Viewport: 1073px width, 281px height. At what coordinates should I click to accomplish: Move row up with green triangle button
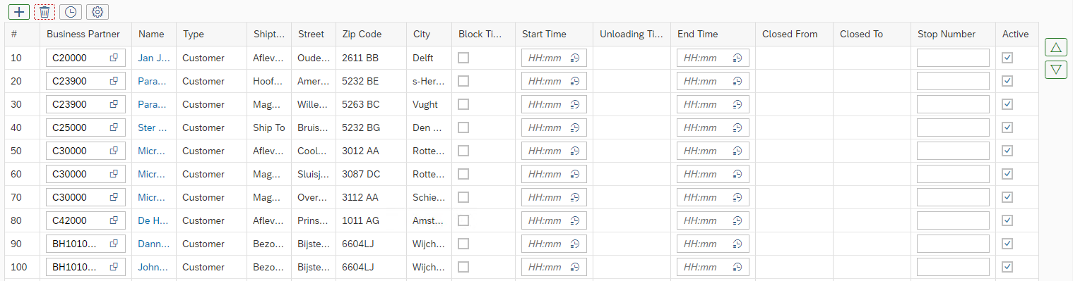tap(1055, 48)
